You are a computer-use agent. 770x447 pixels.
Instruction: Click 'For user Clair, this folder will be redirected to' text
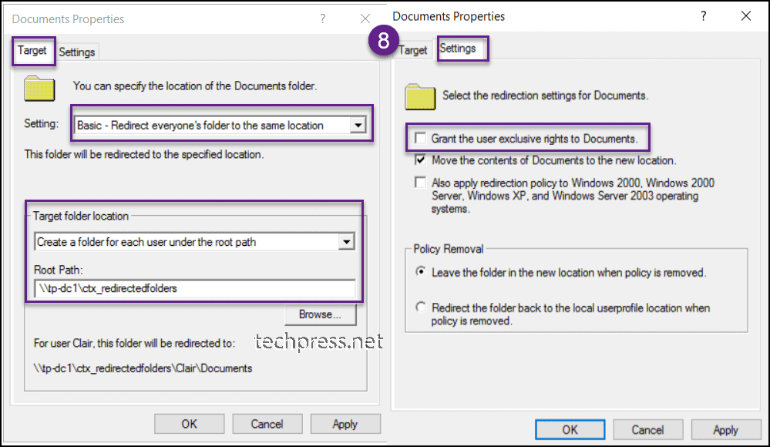(134, 343)
